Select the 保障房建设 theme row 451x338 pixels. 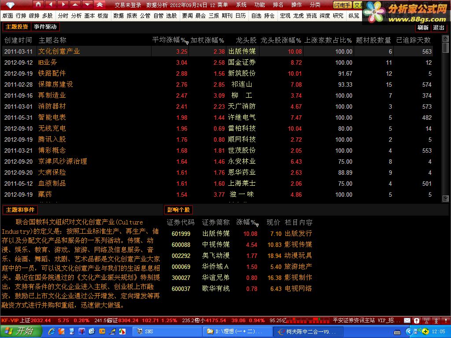pyautogui.click(x=218, y=84)
